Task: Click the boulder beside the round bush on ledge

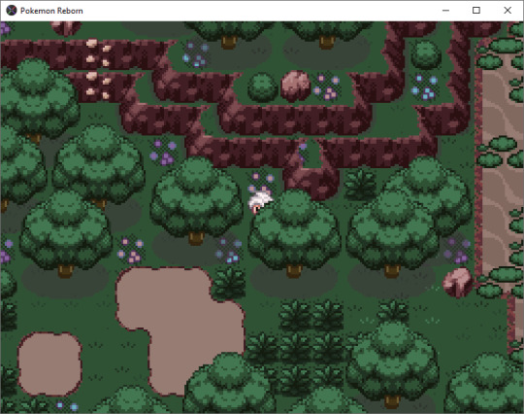Action: coord(295,86)
